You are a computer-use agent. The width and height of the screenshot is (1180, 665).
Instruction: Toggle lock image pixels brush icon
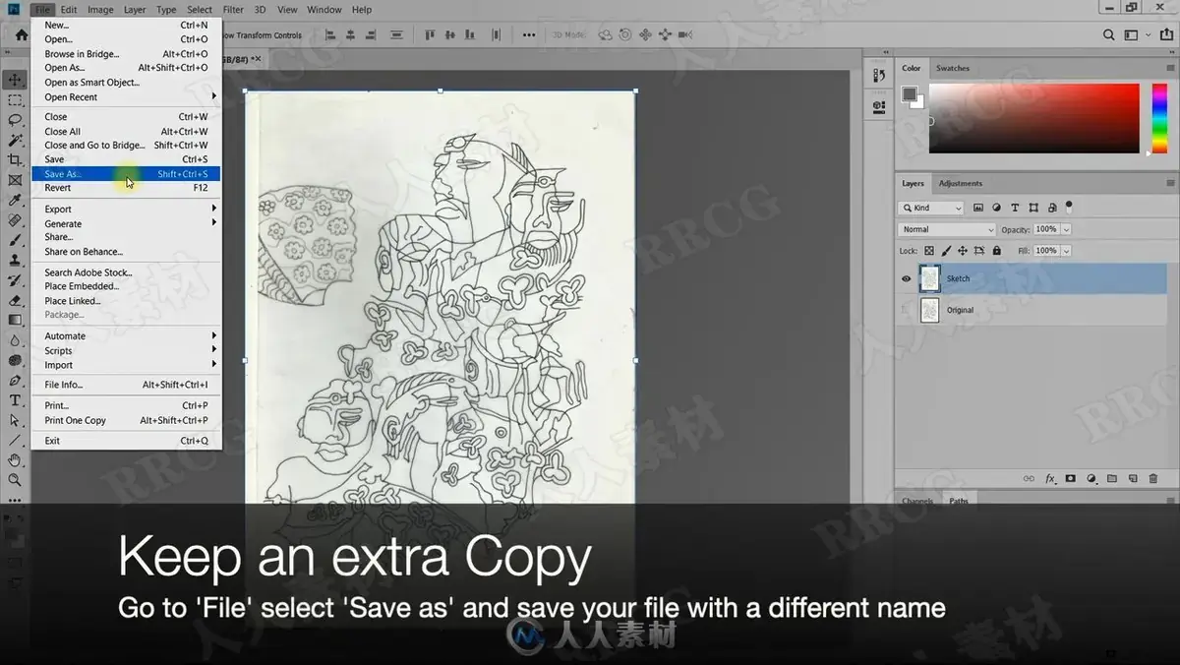click(946, 251)
